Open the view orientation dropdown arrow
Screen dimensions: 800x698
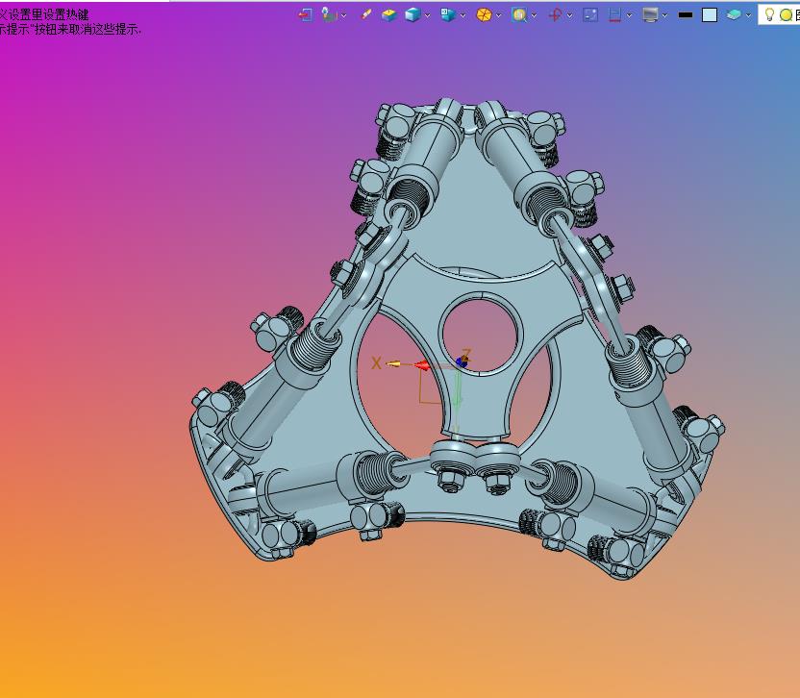pos(462,15)
